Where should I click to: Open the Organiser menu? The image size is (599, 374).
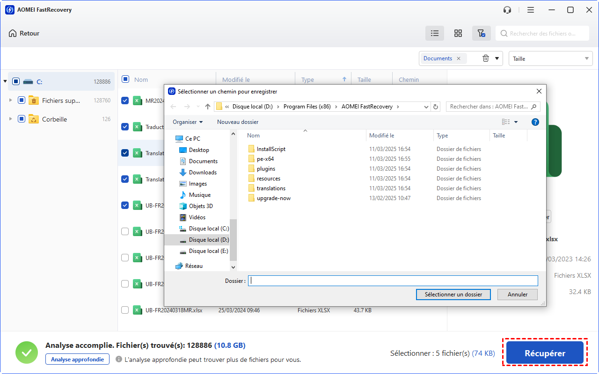click(x=188, y=122)
